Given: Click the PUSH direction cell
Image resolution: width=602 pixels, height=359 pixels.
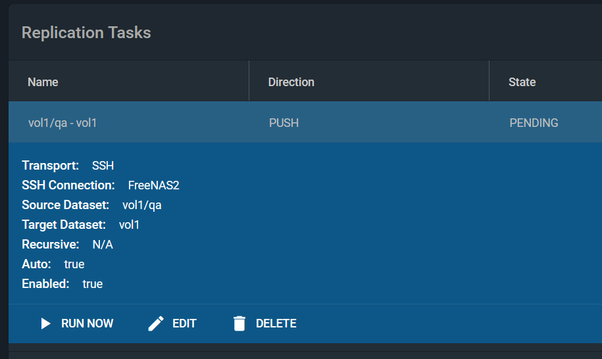Looking at the screenshot, I should (284, 122).
